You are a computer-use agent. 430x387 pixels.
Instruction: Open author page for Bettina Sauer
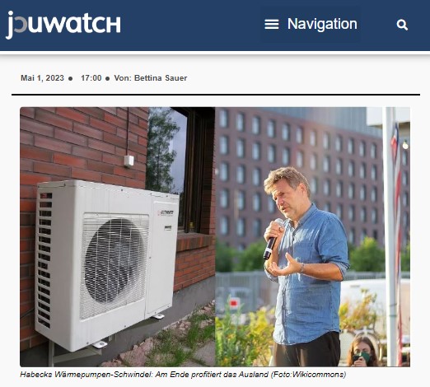(x=161, y=78)
